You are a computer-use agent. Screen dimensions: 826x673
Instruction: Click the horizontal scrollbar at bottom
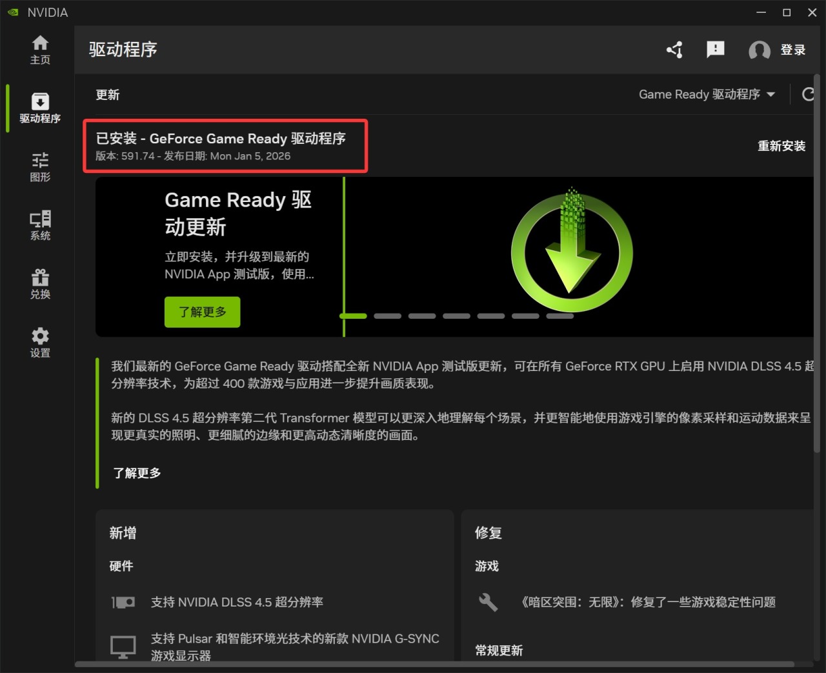point(434,664)
